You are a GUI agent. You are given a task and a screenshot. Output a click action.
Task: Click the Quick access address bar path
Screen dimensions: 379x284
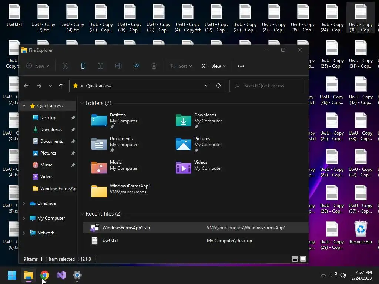click(98, 86)
